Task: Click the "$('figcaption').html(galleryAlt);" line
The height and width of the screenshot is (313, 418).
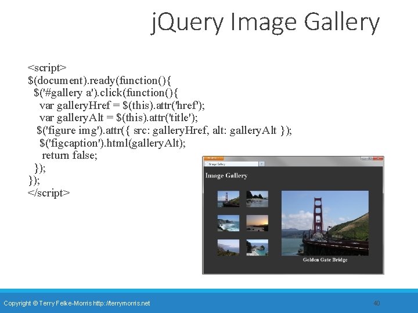Action: [x=112, y=143]
